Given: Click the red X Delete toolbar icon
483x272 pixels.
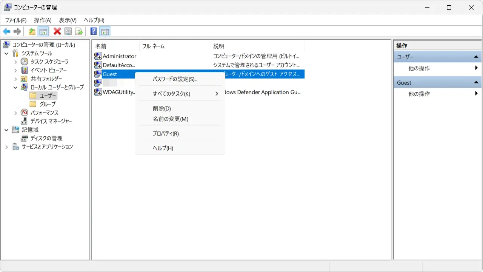Looking at the screenshot, I should [x=57, y=31].
